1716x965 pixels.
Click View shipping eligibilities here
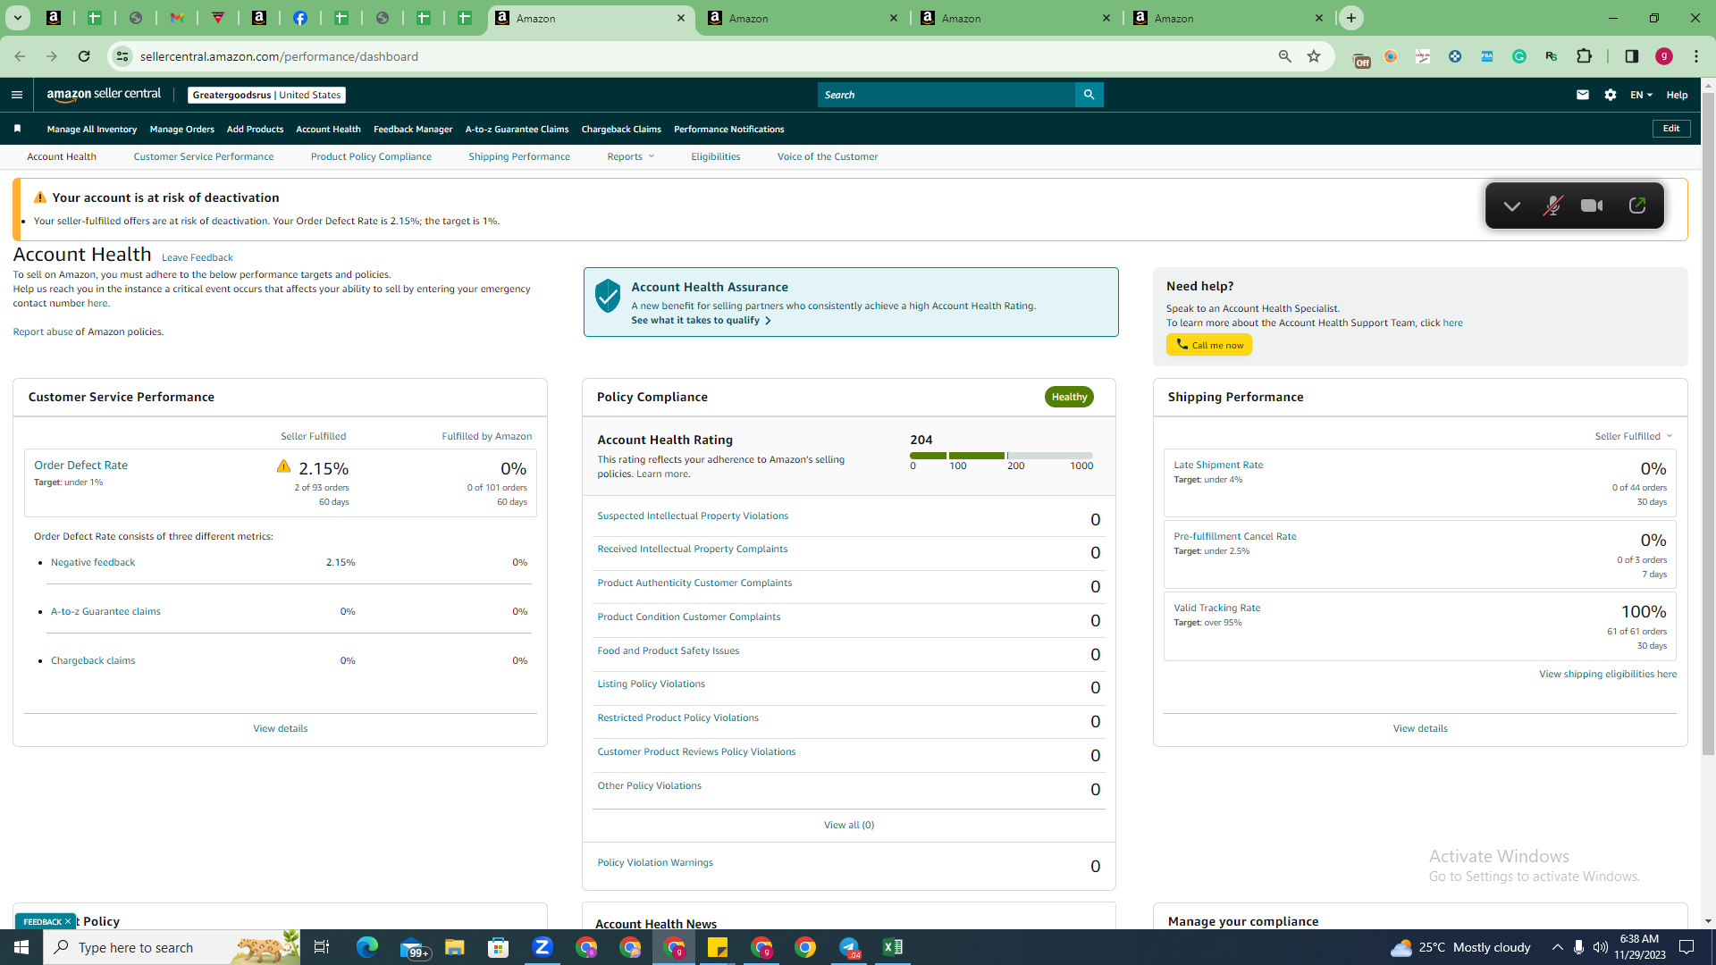point(1608,674)
